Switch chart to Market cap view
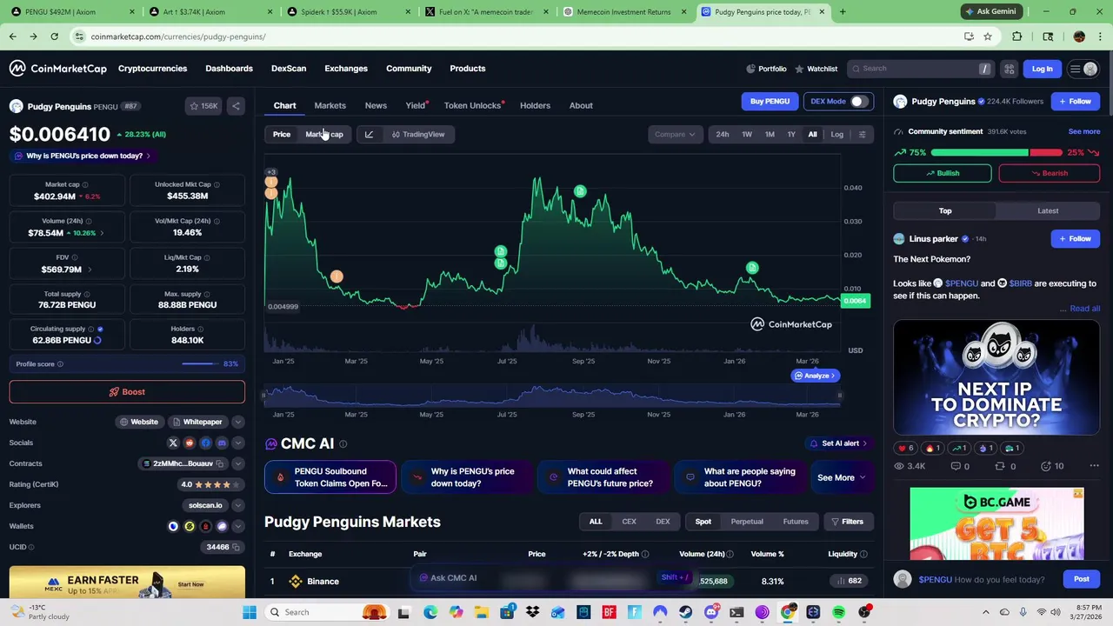 pyautogui.click(x=324, y=134)
